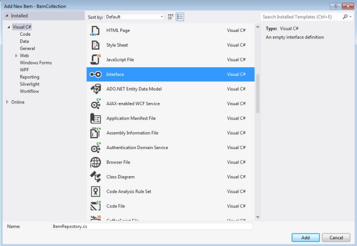The height and width of the screenshot is (246, 357).
Task: Click the template list scrollbar thumb
Action: pyautogui.click(x=258, y=94)
